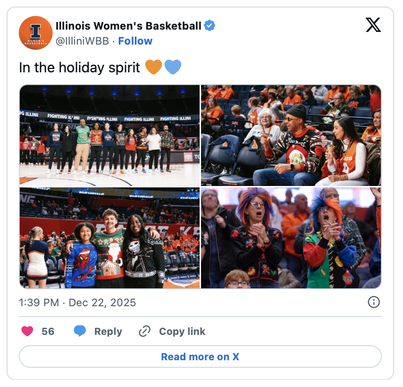Click Read more on X button
This screenshot has width=403, height=387.
[x=200, y=356]
